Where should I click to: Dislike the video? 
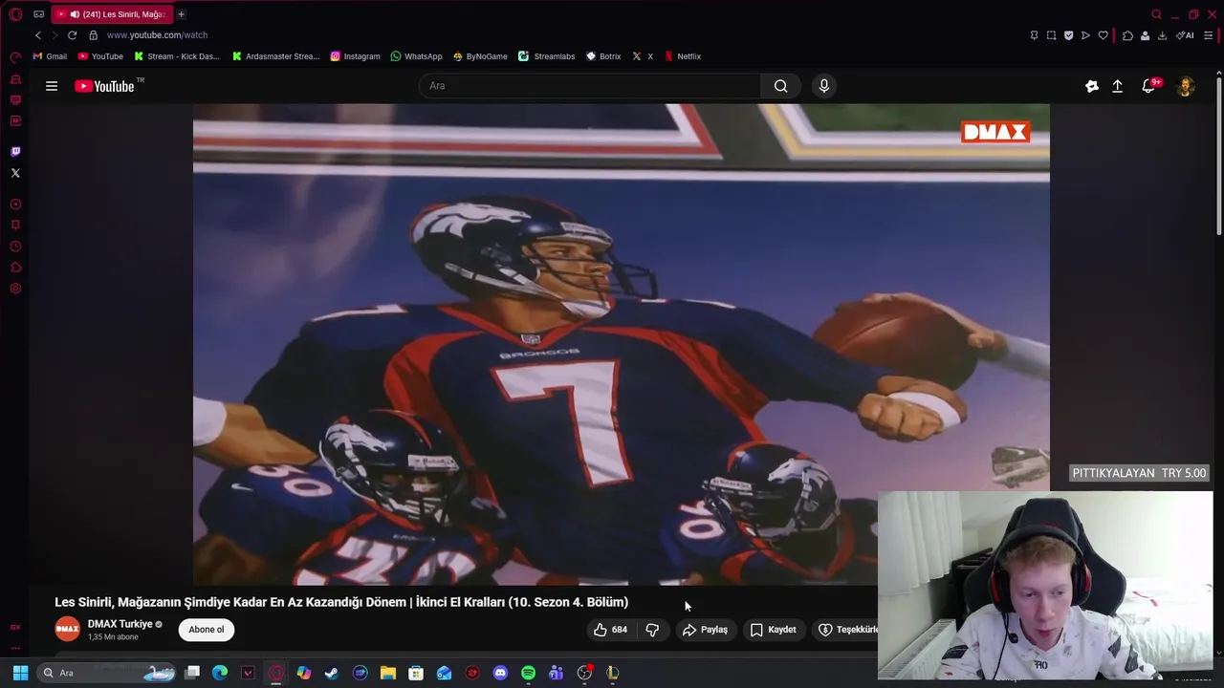652,630
